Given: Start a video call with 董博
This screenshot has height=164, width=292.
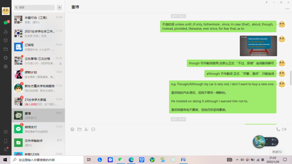Looking at the screenshot, I should pos(284,129).
